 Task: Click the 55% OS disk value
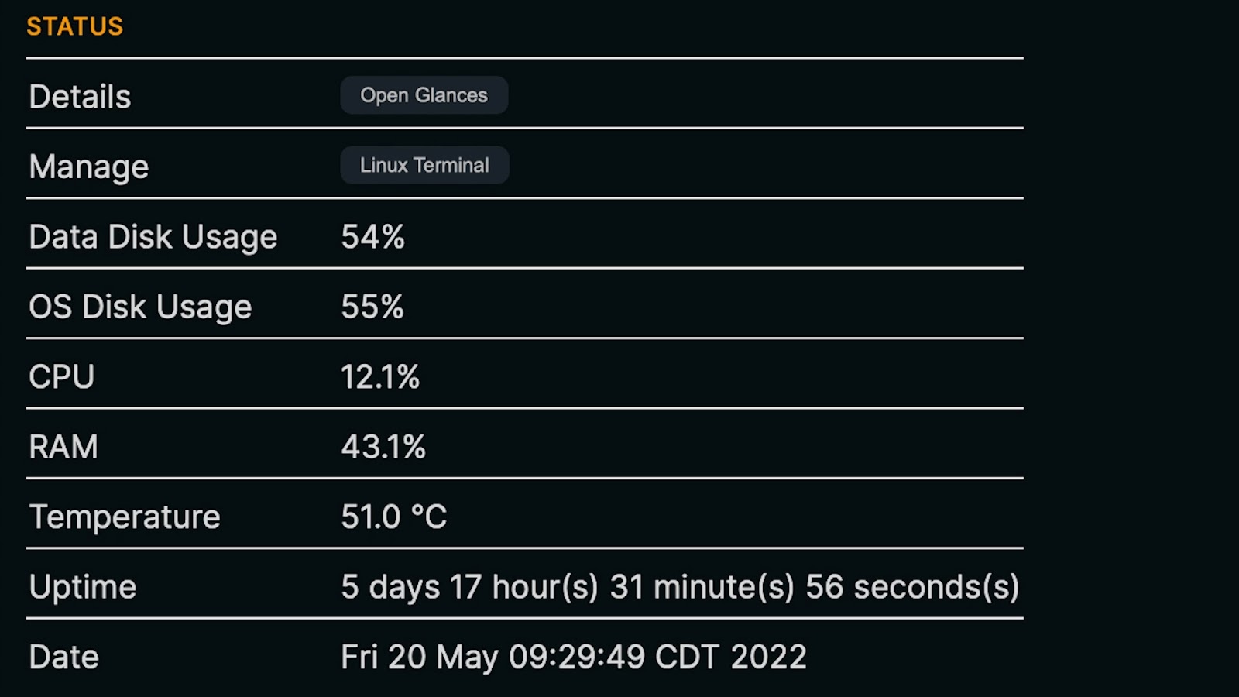pos(372,307)
